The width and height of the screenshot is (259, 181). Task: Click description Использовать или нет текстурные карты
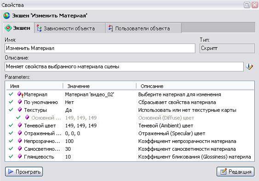187,110
